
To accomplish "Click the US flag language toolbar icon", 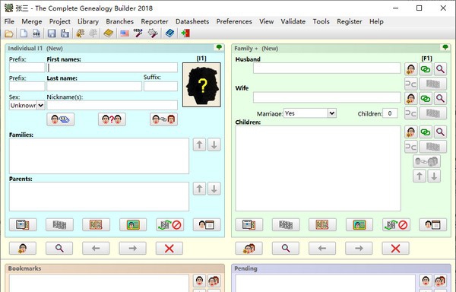I will tap(125, 33).
